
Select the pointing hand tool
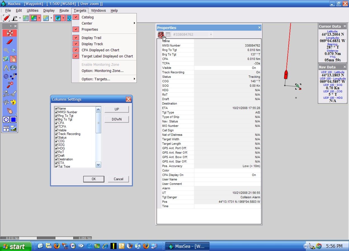10,111
